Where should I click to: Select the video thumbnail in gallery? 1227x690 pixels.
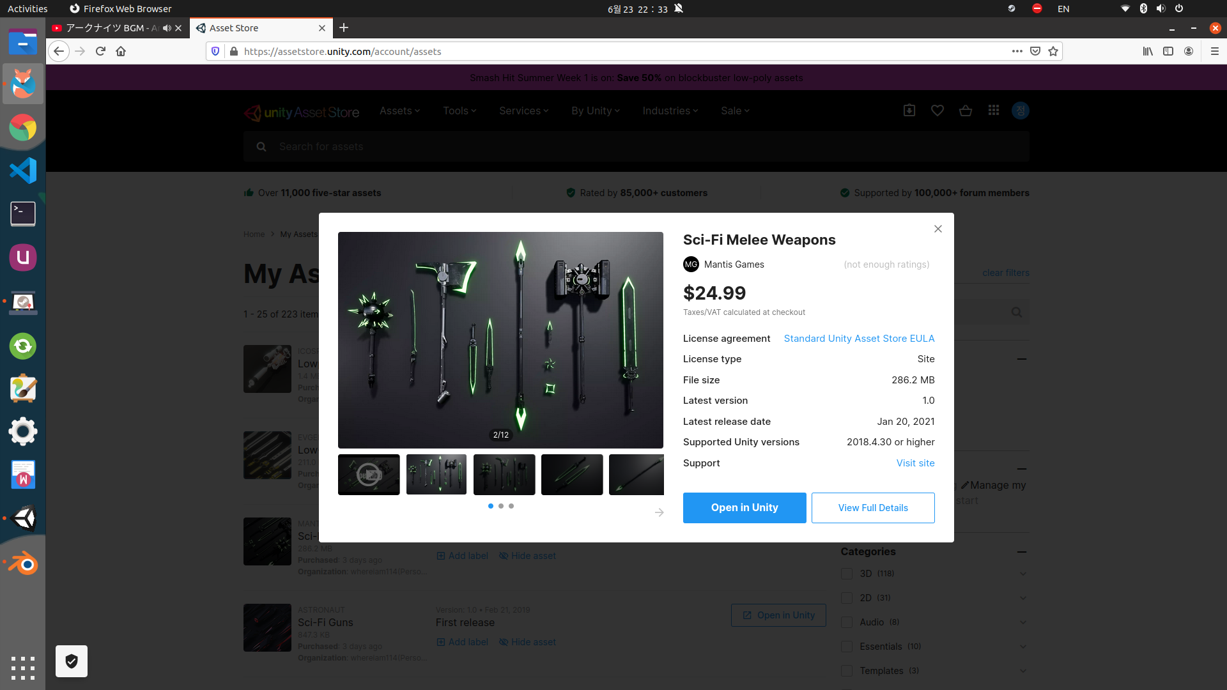click(369, 475)
